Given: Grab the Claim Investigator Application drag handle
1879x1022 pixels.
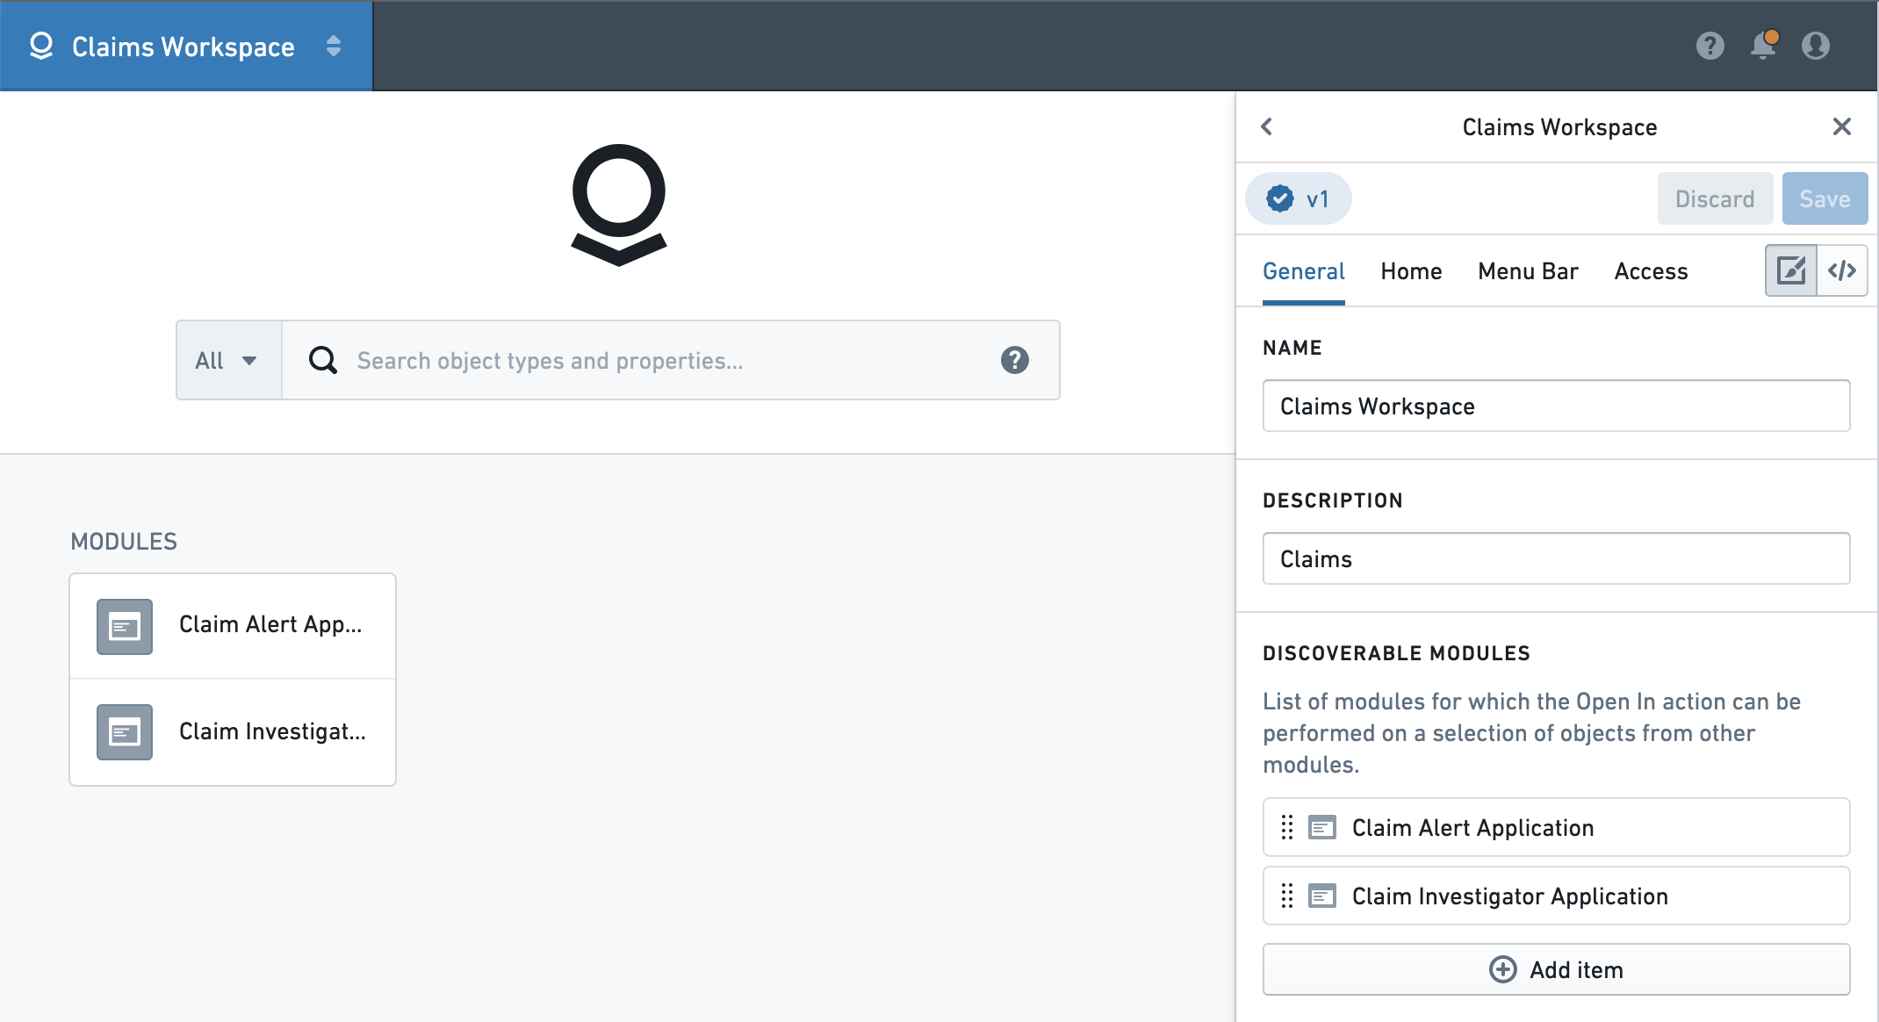Looking at the screenshot, I should (1287, 896).
